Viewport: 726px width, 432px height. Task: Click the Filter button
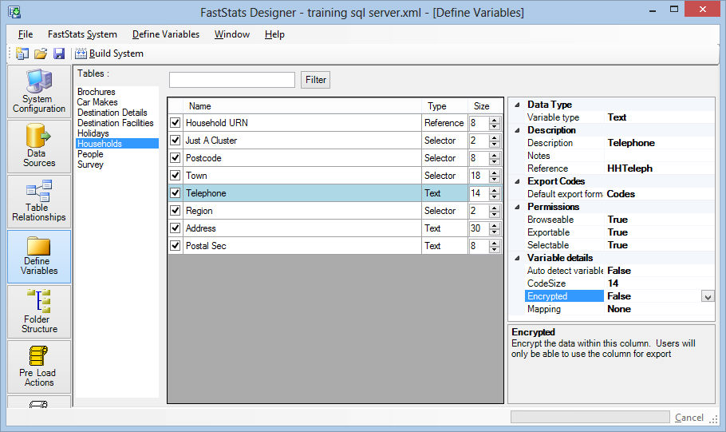(x=315, y=80)
